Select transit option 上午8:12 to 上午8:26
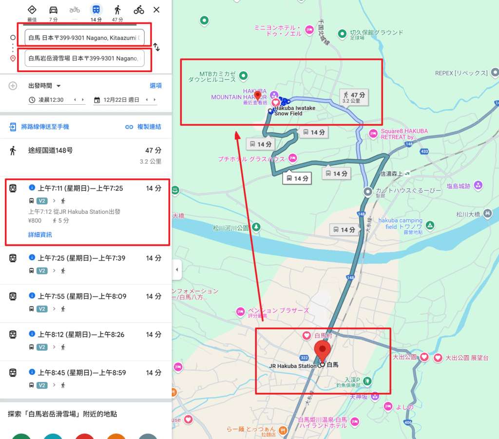The image size is (499, 439). pos(86,342)
